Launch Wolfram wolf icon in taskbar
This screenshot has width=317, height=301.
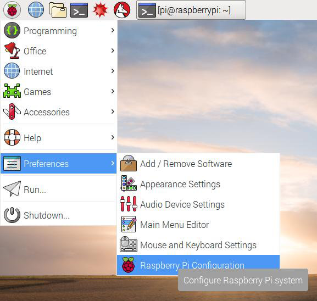[x=122, y=10]
